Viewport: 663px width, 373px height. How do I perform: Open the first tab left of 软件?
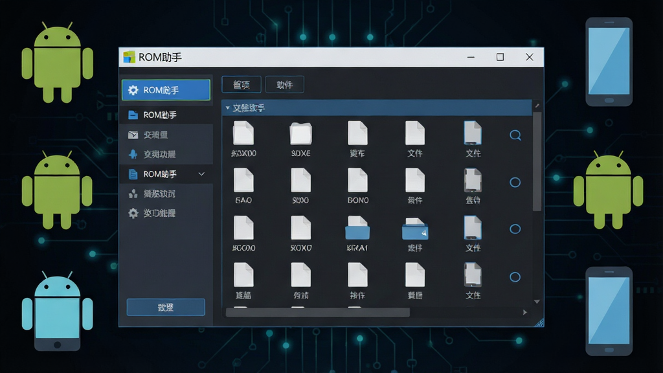point(242,85)
